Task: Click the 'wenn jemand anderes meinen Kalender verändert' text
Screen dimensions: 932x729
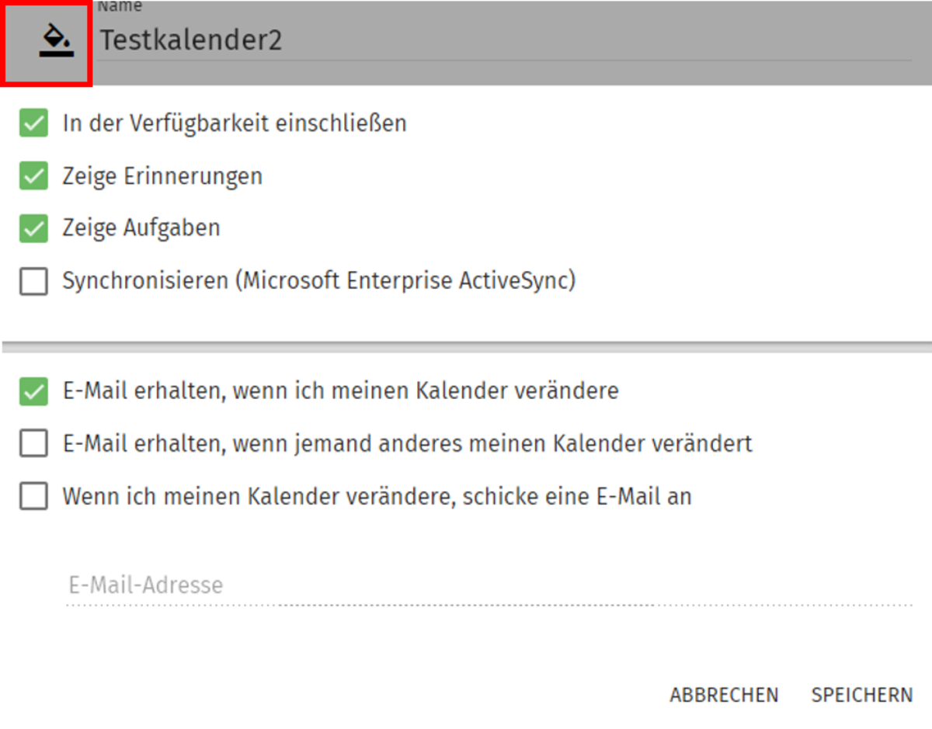Action: [407, 443]
